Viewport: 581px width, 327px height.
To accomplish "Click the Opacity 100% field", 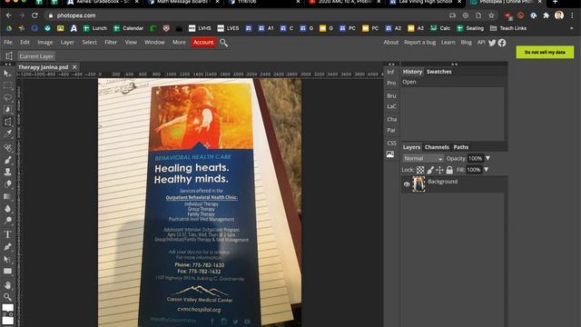I will [x=476, y=158].
